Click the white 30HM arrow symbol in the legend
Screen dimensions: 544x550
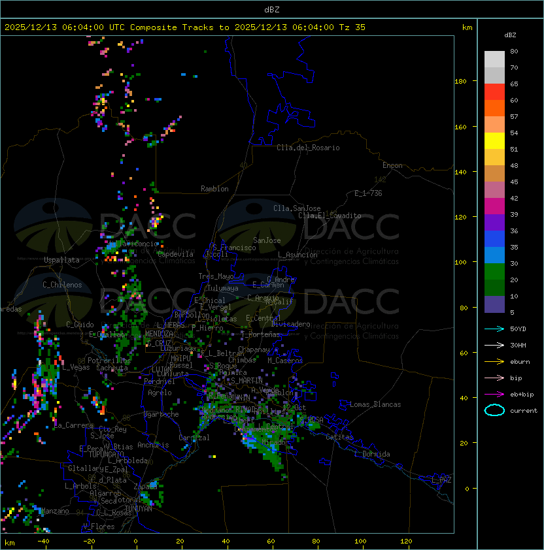point(494,345)
